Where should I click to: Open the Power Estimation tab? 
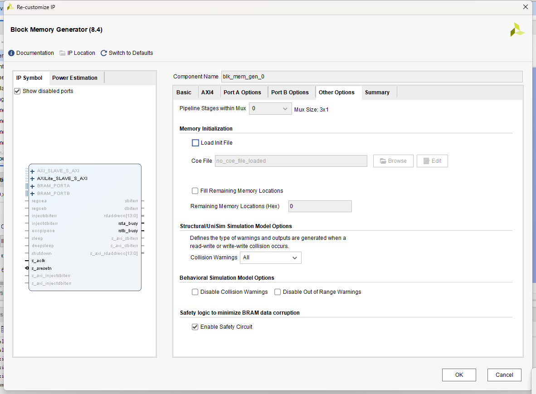[x=75, y=78]
